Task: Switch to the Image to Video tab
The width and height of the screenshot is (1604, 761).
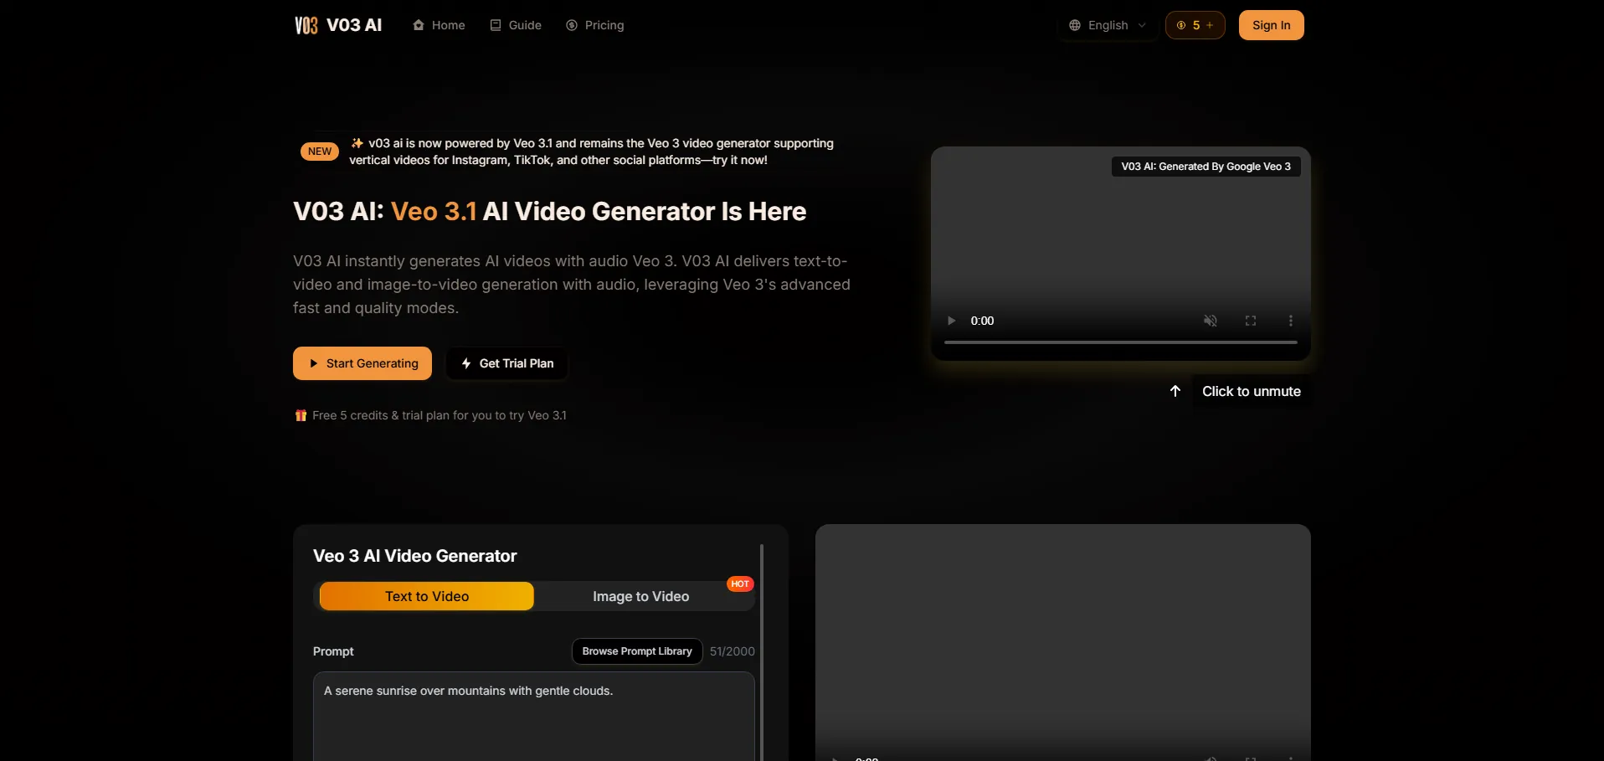Action: click(x=640, y=596)
